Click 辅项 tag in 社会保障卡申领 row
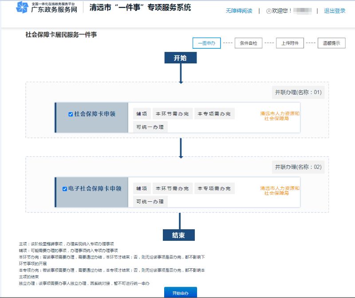The image size is (355, 298). pos(142,114)
